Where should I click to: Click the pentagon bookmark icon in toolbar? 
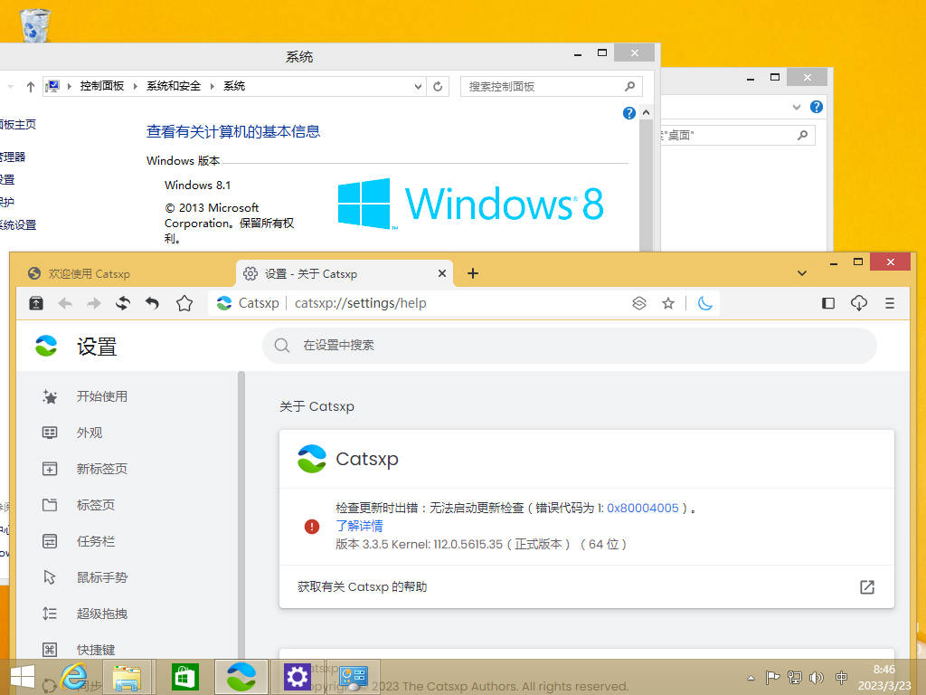tap(184, 303)
